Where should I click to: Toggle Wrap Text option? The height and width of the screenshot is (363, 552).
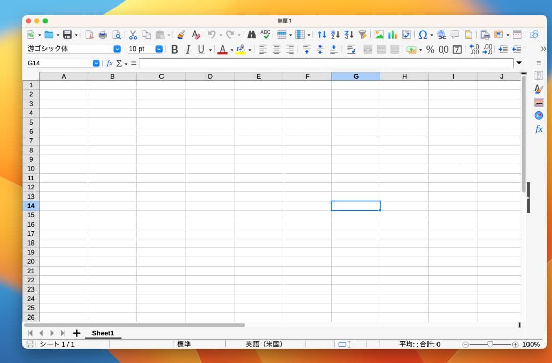click(351, 50)
